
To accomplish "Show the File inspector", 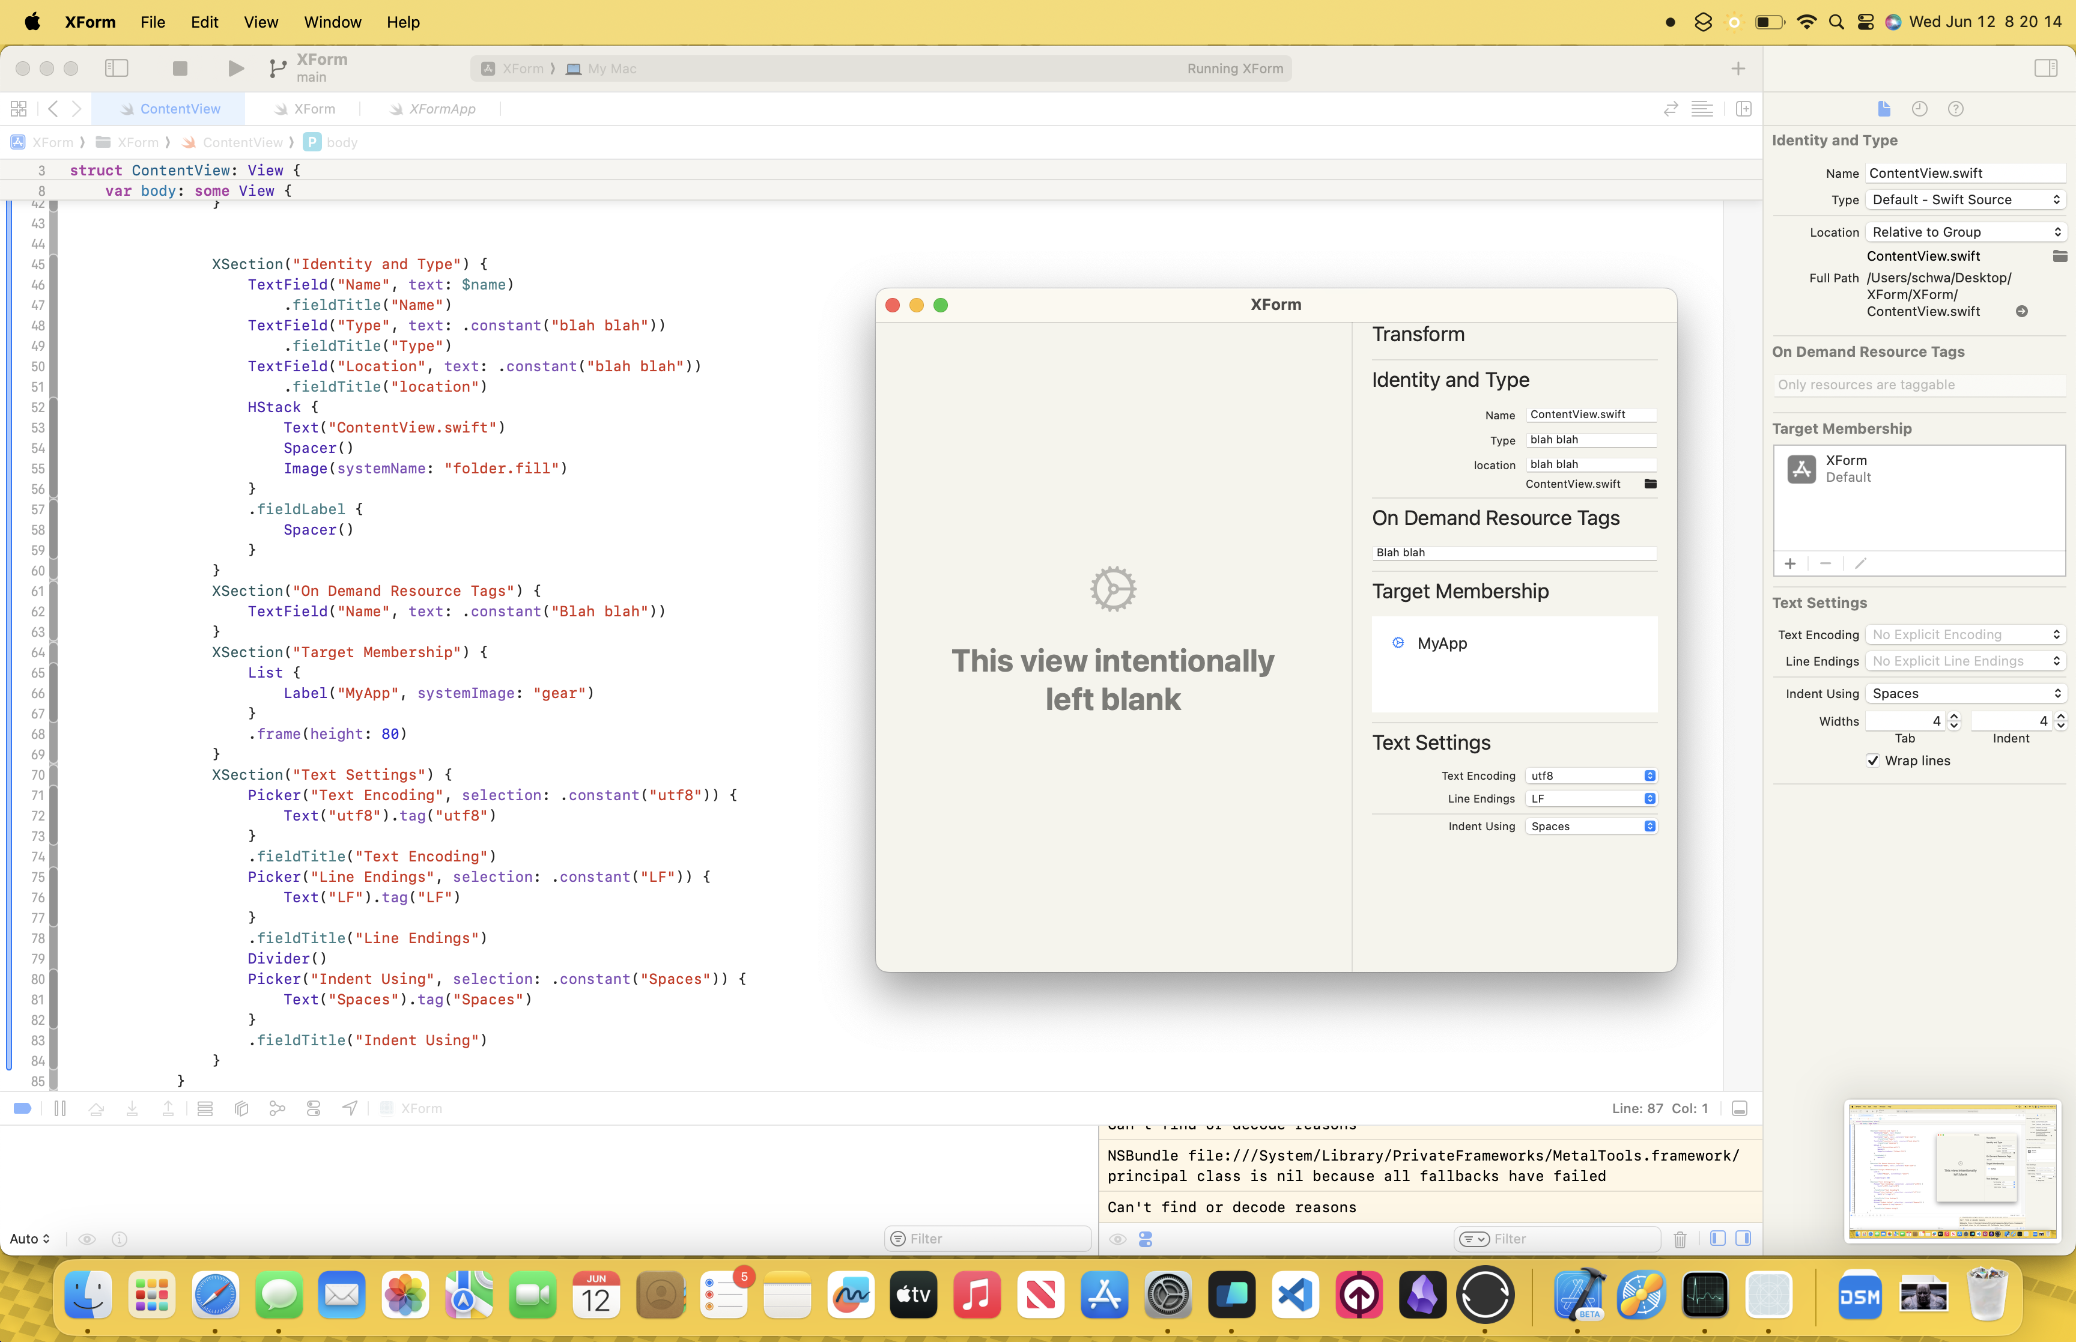I will coord(1883,109).
